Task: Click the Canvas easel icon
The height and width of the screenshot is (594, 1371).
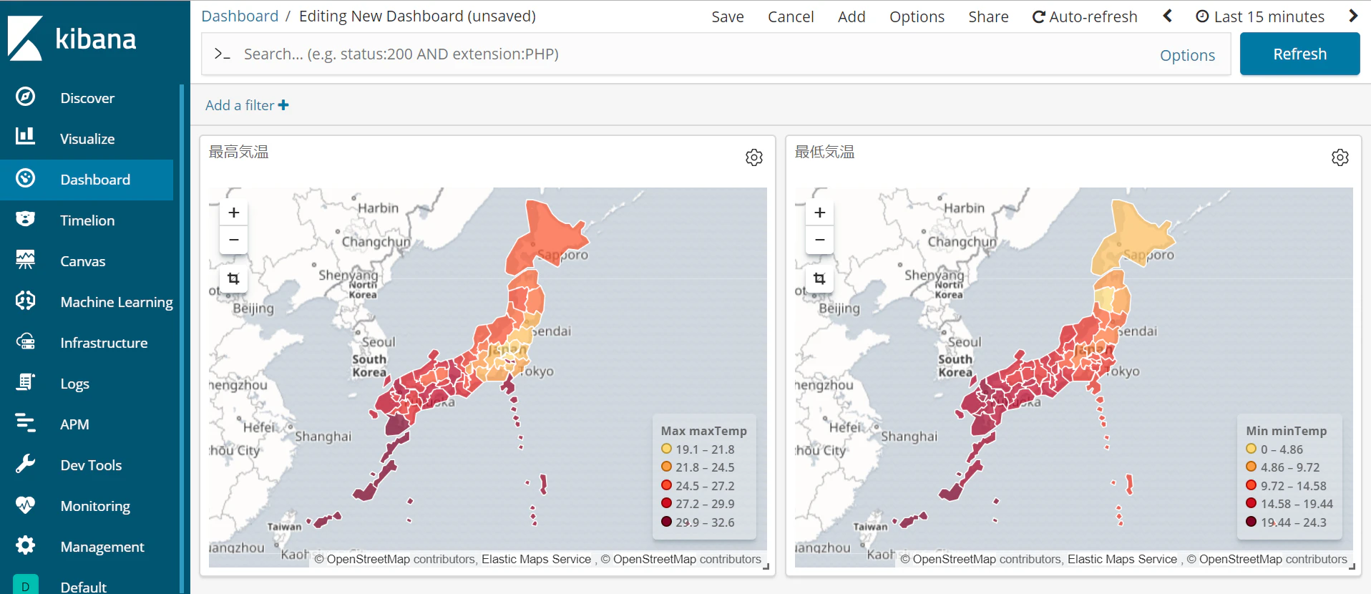Action: click(x=26, y=260)
